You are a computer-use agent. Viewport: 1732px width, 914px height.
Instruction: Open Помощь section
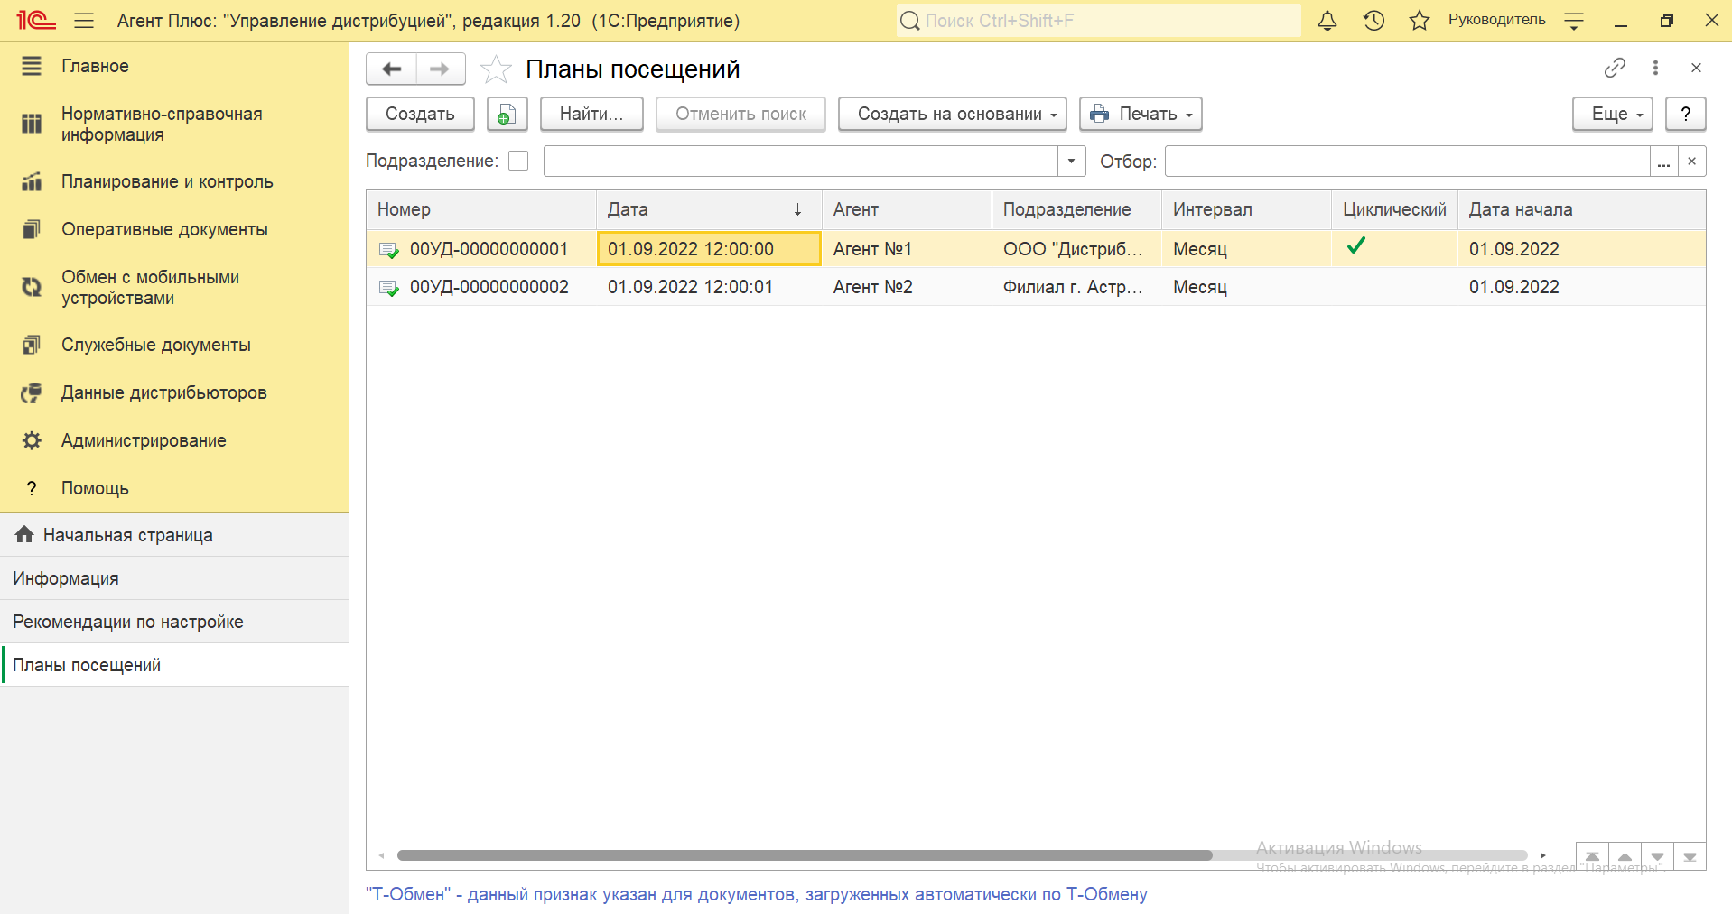coord(174,488)
